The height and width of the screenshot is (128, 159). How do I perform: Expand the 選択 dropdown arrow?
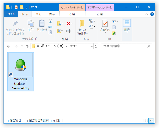pyautogui.click(x=127, y=32)
